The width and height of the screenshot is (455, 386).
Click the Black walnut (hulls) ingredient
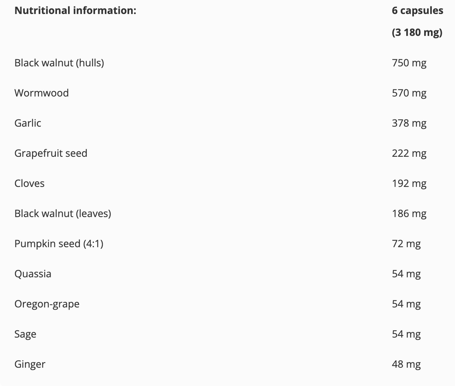pos(59,63)
